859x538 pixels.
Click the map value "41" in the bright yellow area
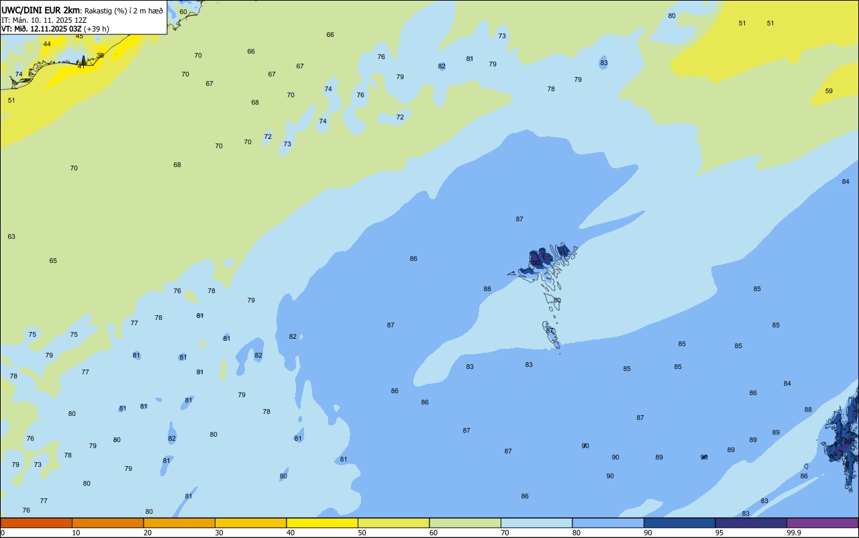(x=81, y=66)
